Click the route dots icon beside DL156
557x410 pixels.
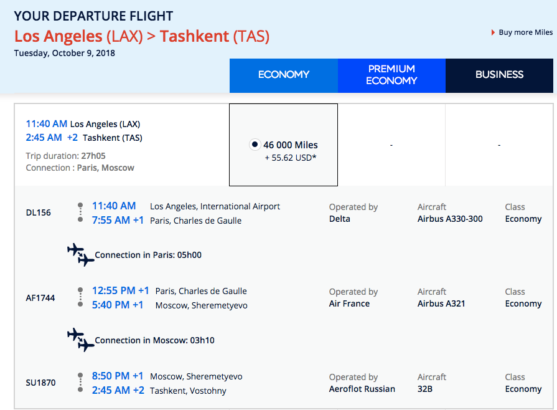pos(80,212)
